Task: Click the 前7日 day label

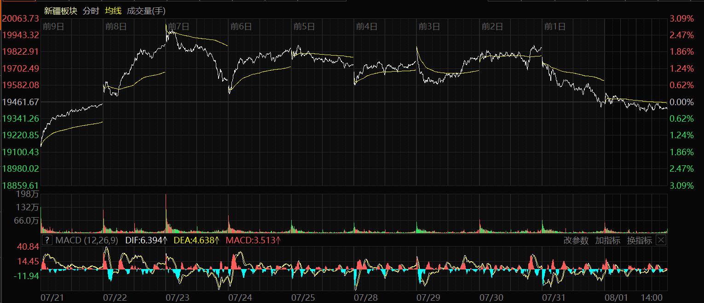Action: point(178,27)
